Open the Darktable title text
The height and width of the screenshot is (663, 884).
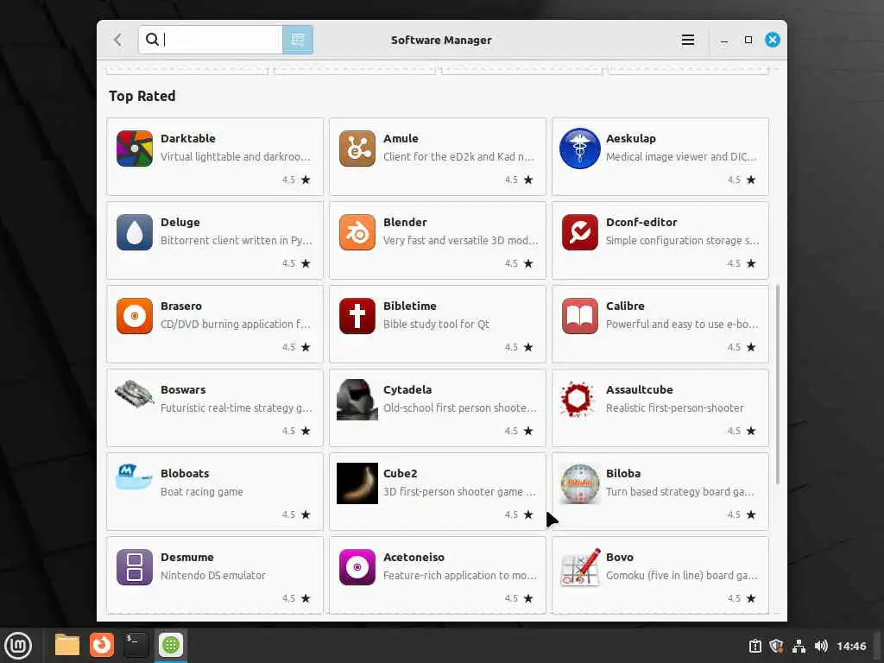[187, 139]
